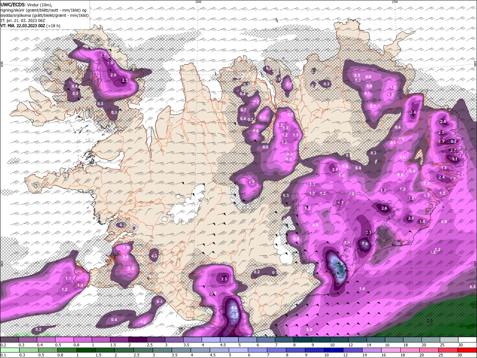The width and height of the screenshot is (477, 358).
Task: Click the 'rigning/skúrir' legend description line
Action: pyautogui.click(x=44, y=10)
